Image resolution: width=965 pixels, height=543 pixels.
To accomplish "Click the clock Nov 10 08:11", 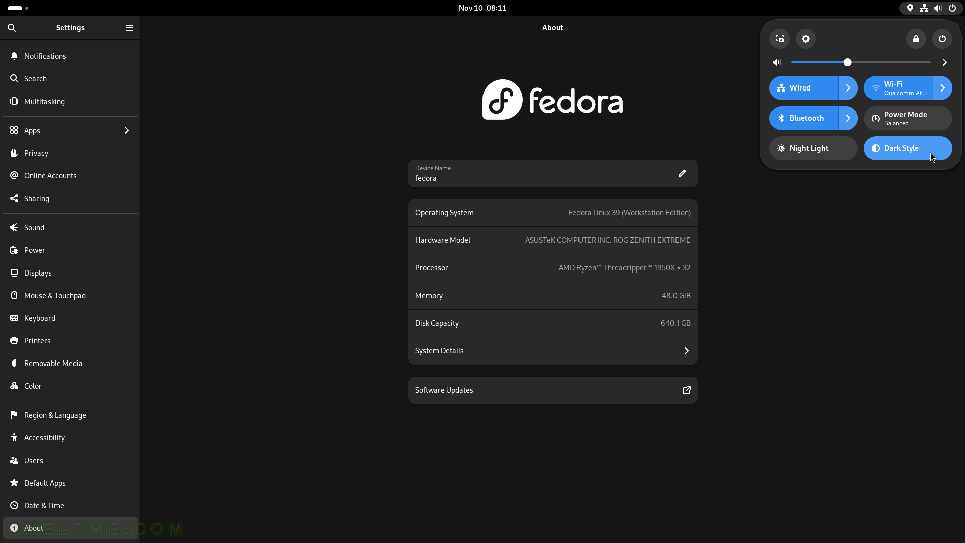I will coord(482,8).
